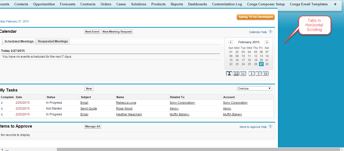
Task: Open the Products tab
Action: pos(158,4)
